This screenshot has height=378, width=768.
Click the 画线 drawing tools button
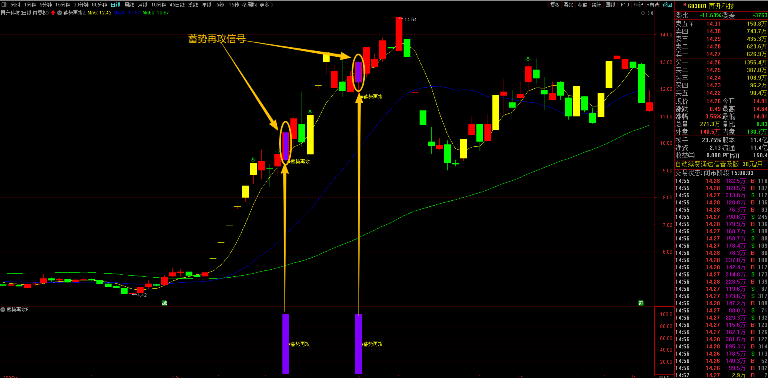pos(610,5)
